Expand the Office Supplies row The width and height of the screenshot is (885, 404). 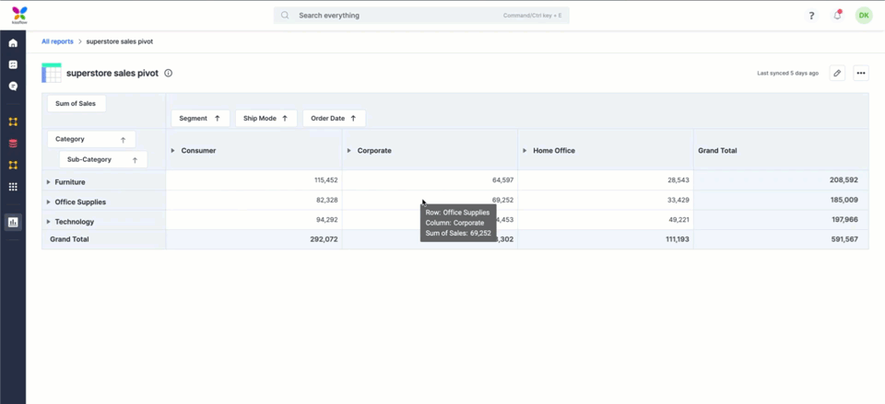pos(49,202)
